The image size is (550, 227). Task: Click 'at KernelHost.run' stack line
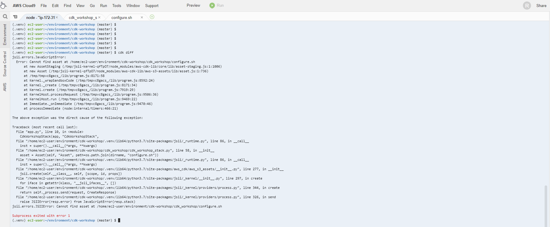point(80,99)
